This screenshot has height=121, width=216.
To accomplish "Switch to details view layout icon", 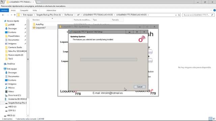I will coord(210,119).
